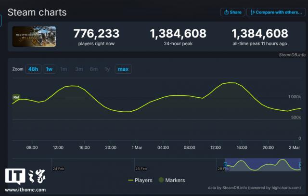Set chart zoom to max
The height and width of the screenshot is (196, 308).
(x=123, y=69)
